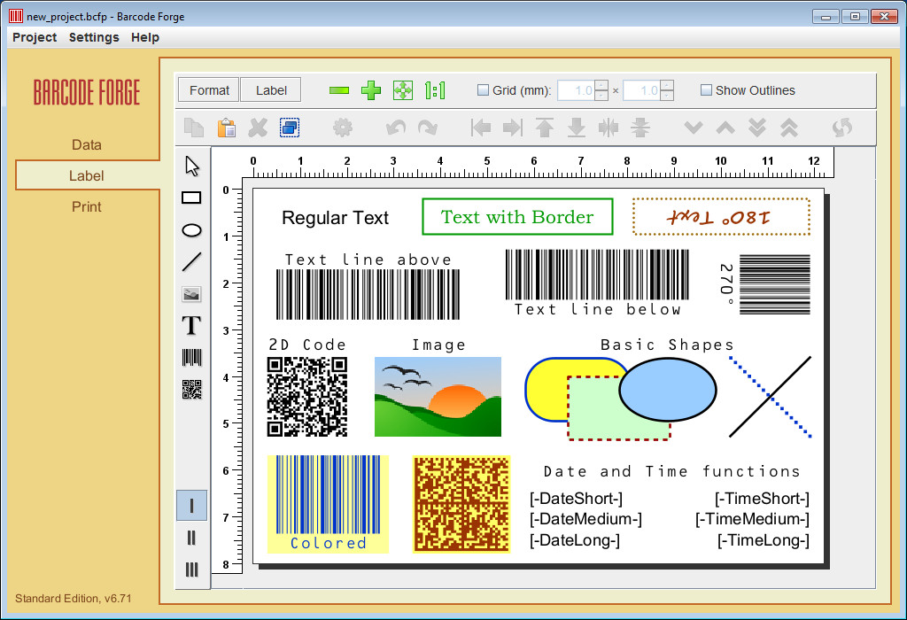907x620 pixels.
Task: Toggle the Show Outlines checkbox
Action: [706, 90]
